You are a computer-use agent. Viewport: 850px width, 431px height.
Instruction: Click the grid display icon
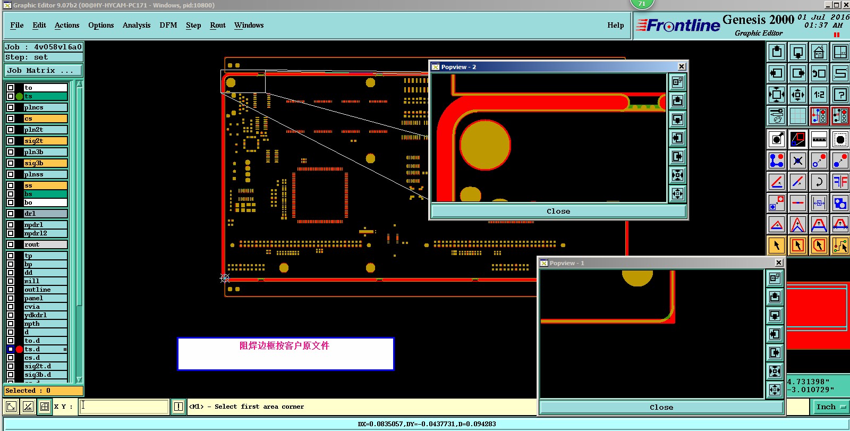(x=798, y=116)
